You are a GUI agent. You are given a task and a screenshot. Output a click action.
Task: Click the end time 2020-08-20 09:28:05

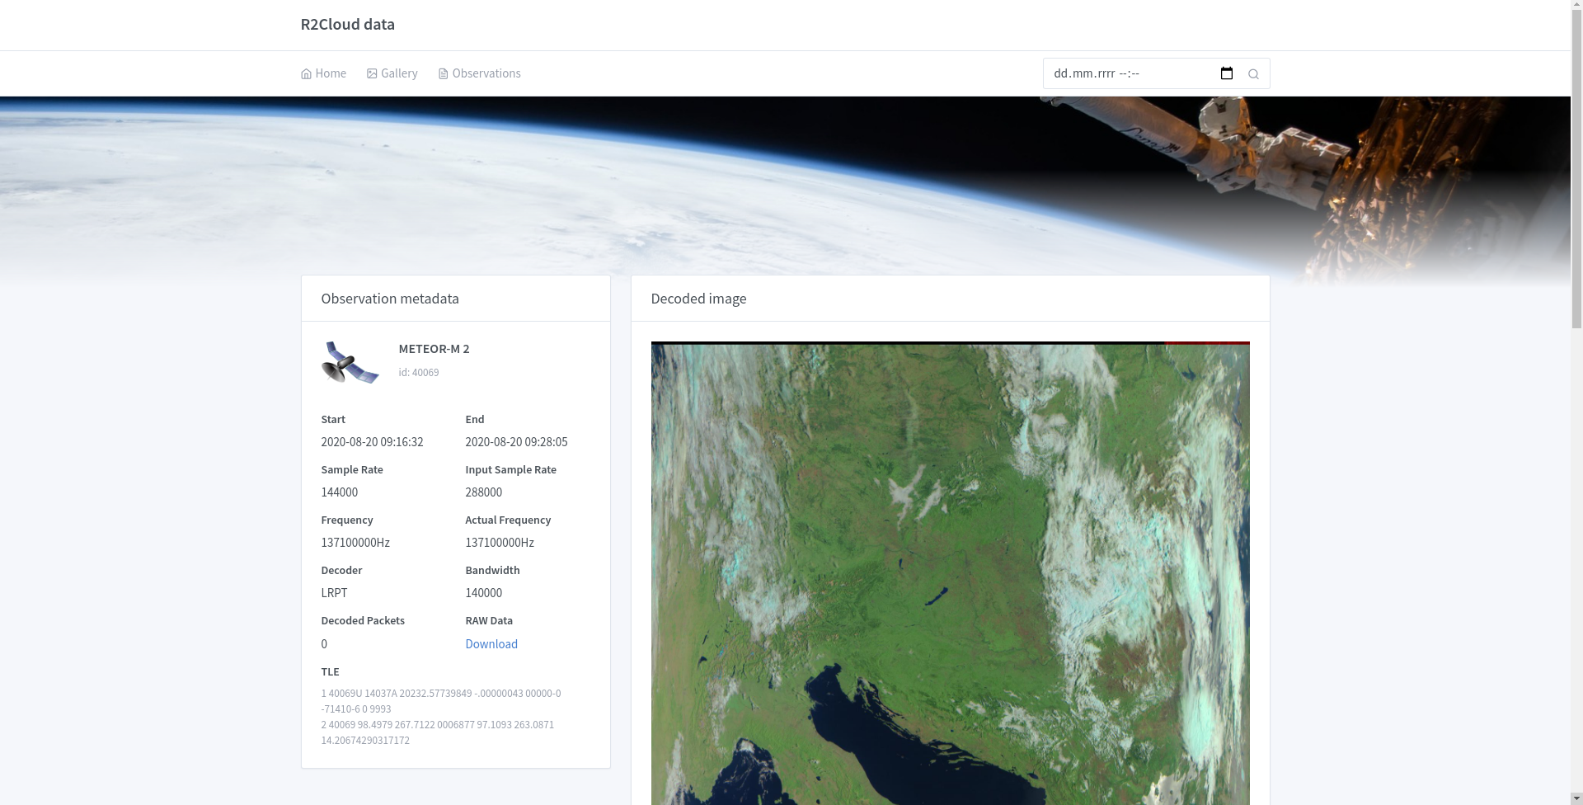(x=516, y=442)
